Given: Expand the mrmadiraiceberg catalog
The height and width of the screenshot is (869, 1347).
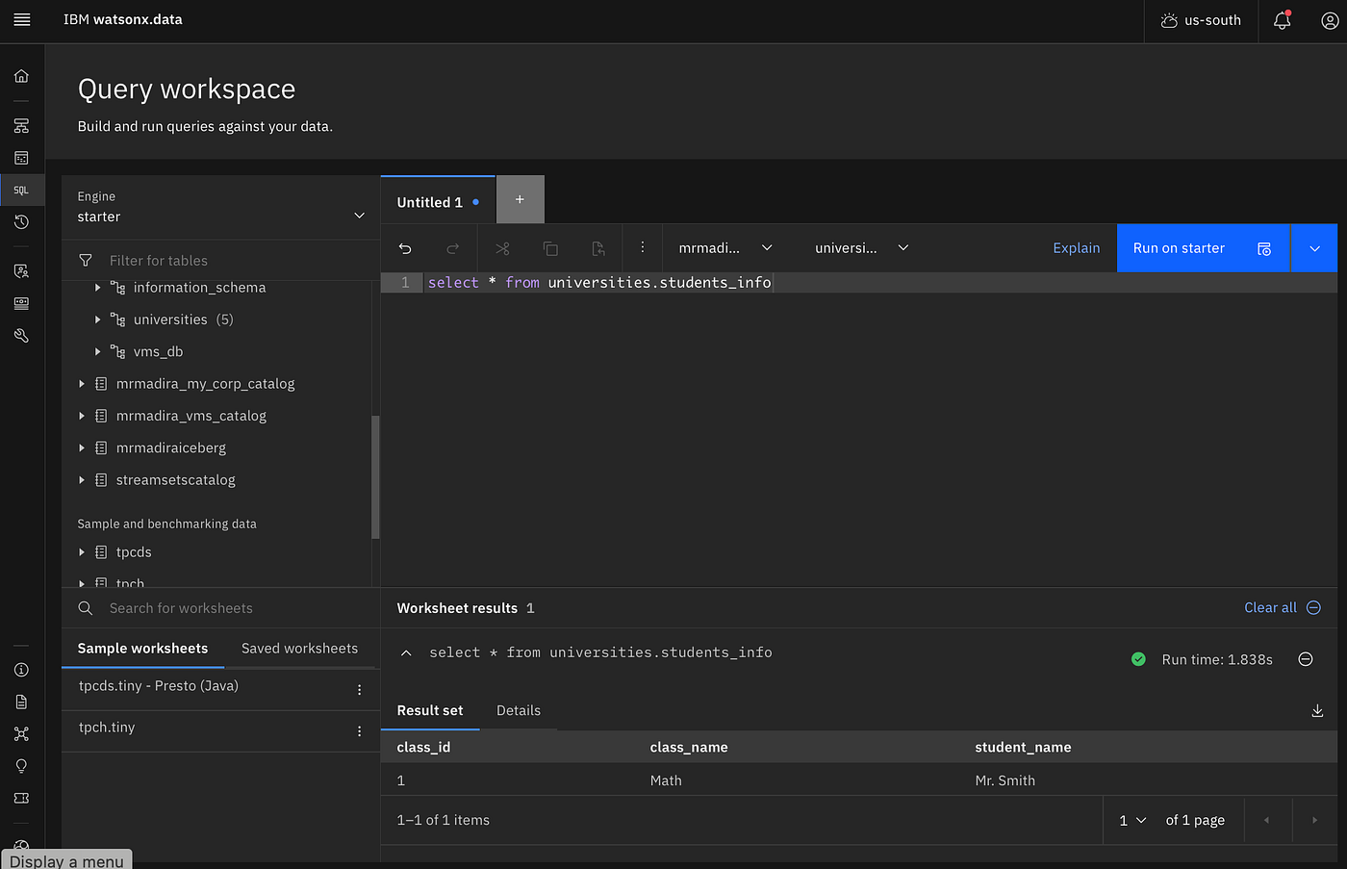Looking at the screenshot, I should tap(82, 447).
